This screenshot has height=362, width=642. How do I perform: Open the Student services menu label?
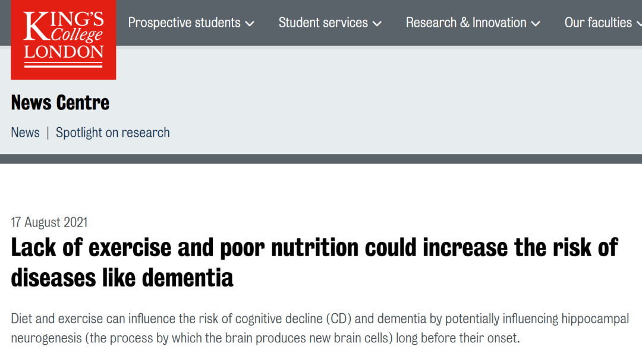(323, 23)
